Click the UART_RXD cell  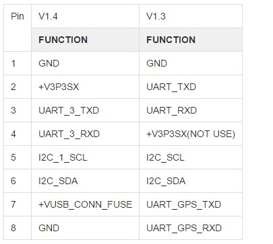(191, 110)
